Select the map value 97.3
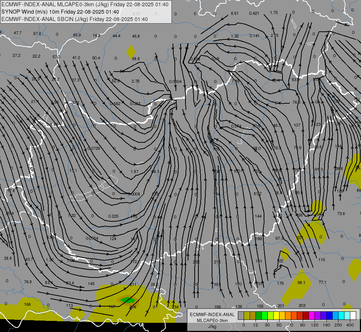The height and width of the screenshot is (332, 361). click(279, 238)
